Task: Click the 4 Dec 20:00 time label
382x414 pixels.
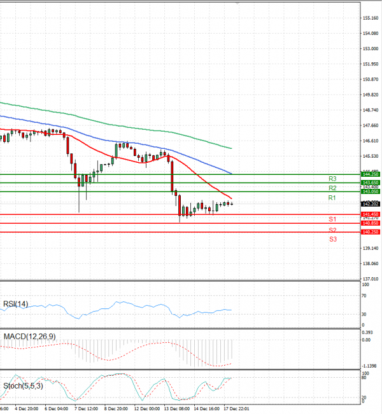Action: [27, 408]
